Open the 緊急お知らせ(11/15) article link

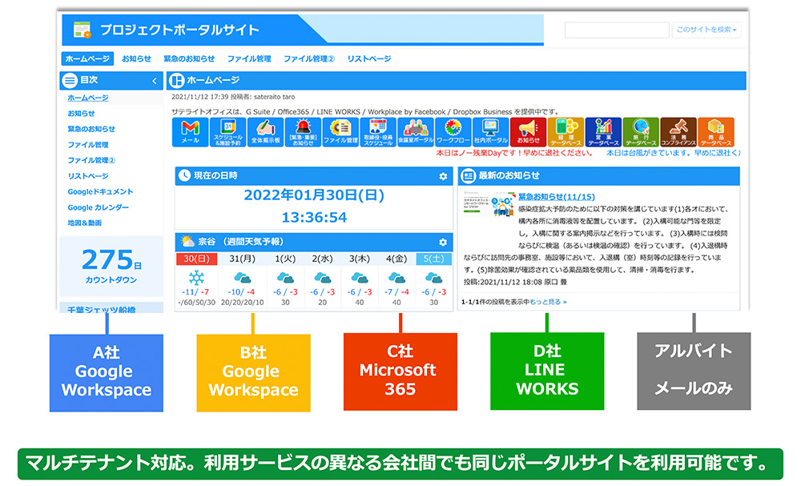[557, 196]
